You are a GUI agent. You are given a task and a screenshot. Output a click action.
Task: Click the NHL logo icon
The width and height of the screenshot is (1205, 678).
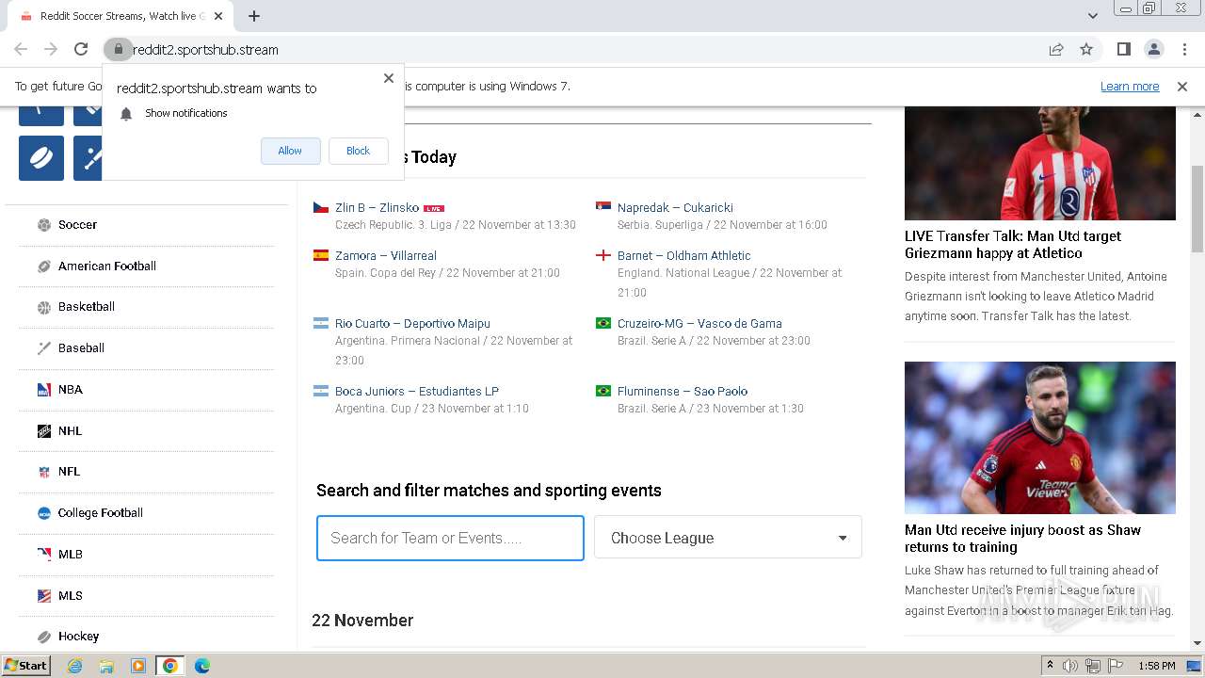(44, 431)
